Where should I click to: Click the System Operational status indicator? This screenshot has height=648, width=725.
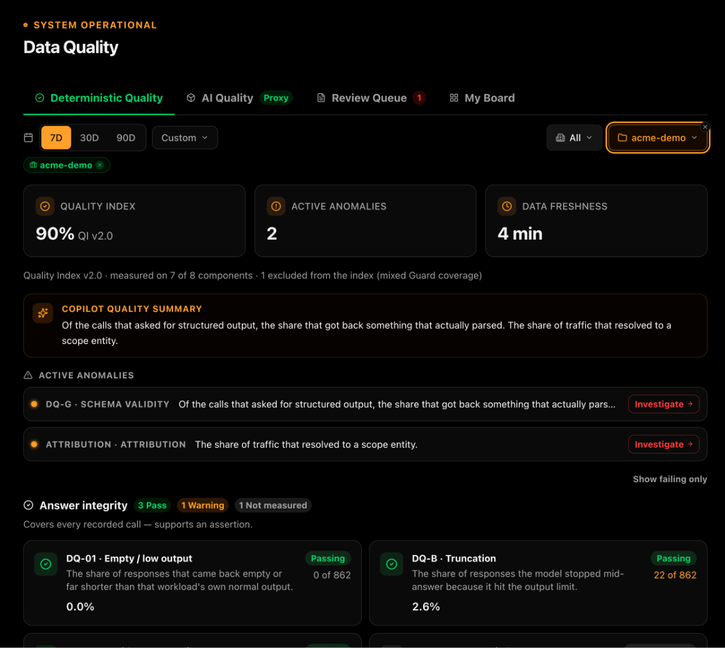tap(90, 25)
